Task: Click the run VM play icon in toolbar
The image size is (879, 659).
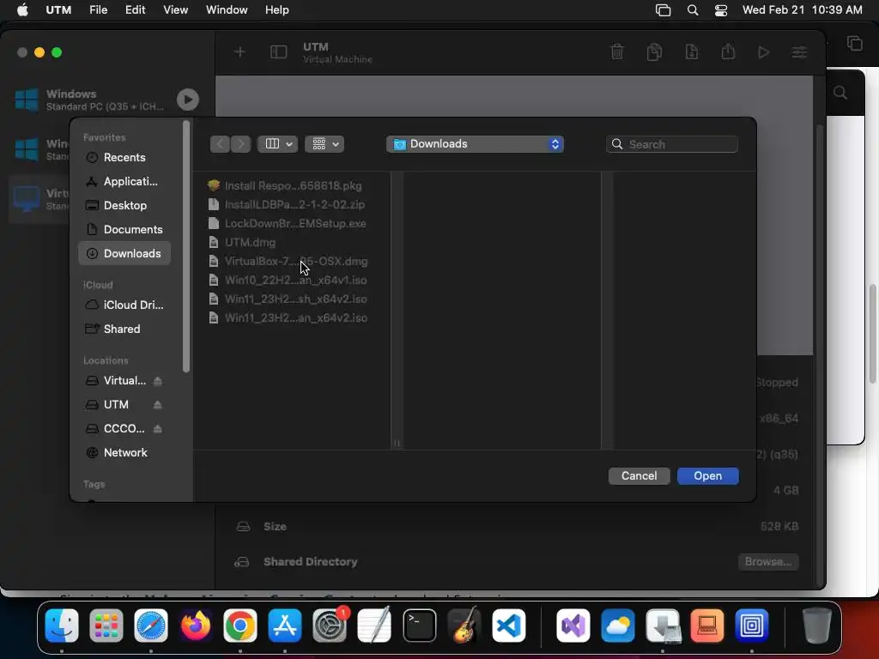Action: coord(763,52)
